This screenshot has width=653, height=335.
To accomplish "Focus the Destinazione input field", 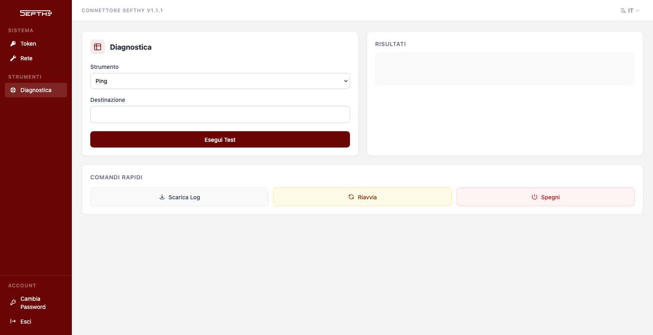I will point(220,115).
